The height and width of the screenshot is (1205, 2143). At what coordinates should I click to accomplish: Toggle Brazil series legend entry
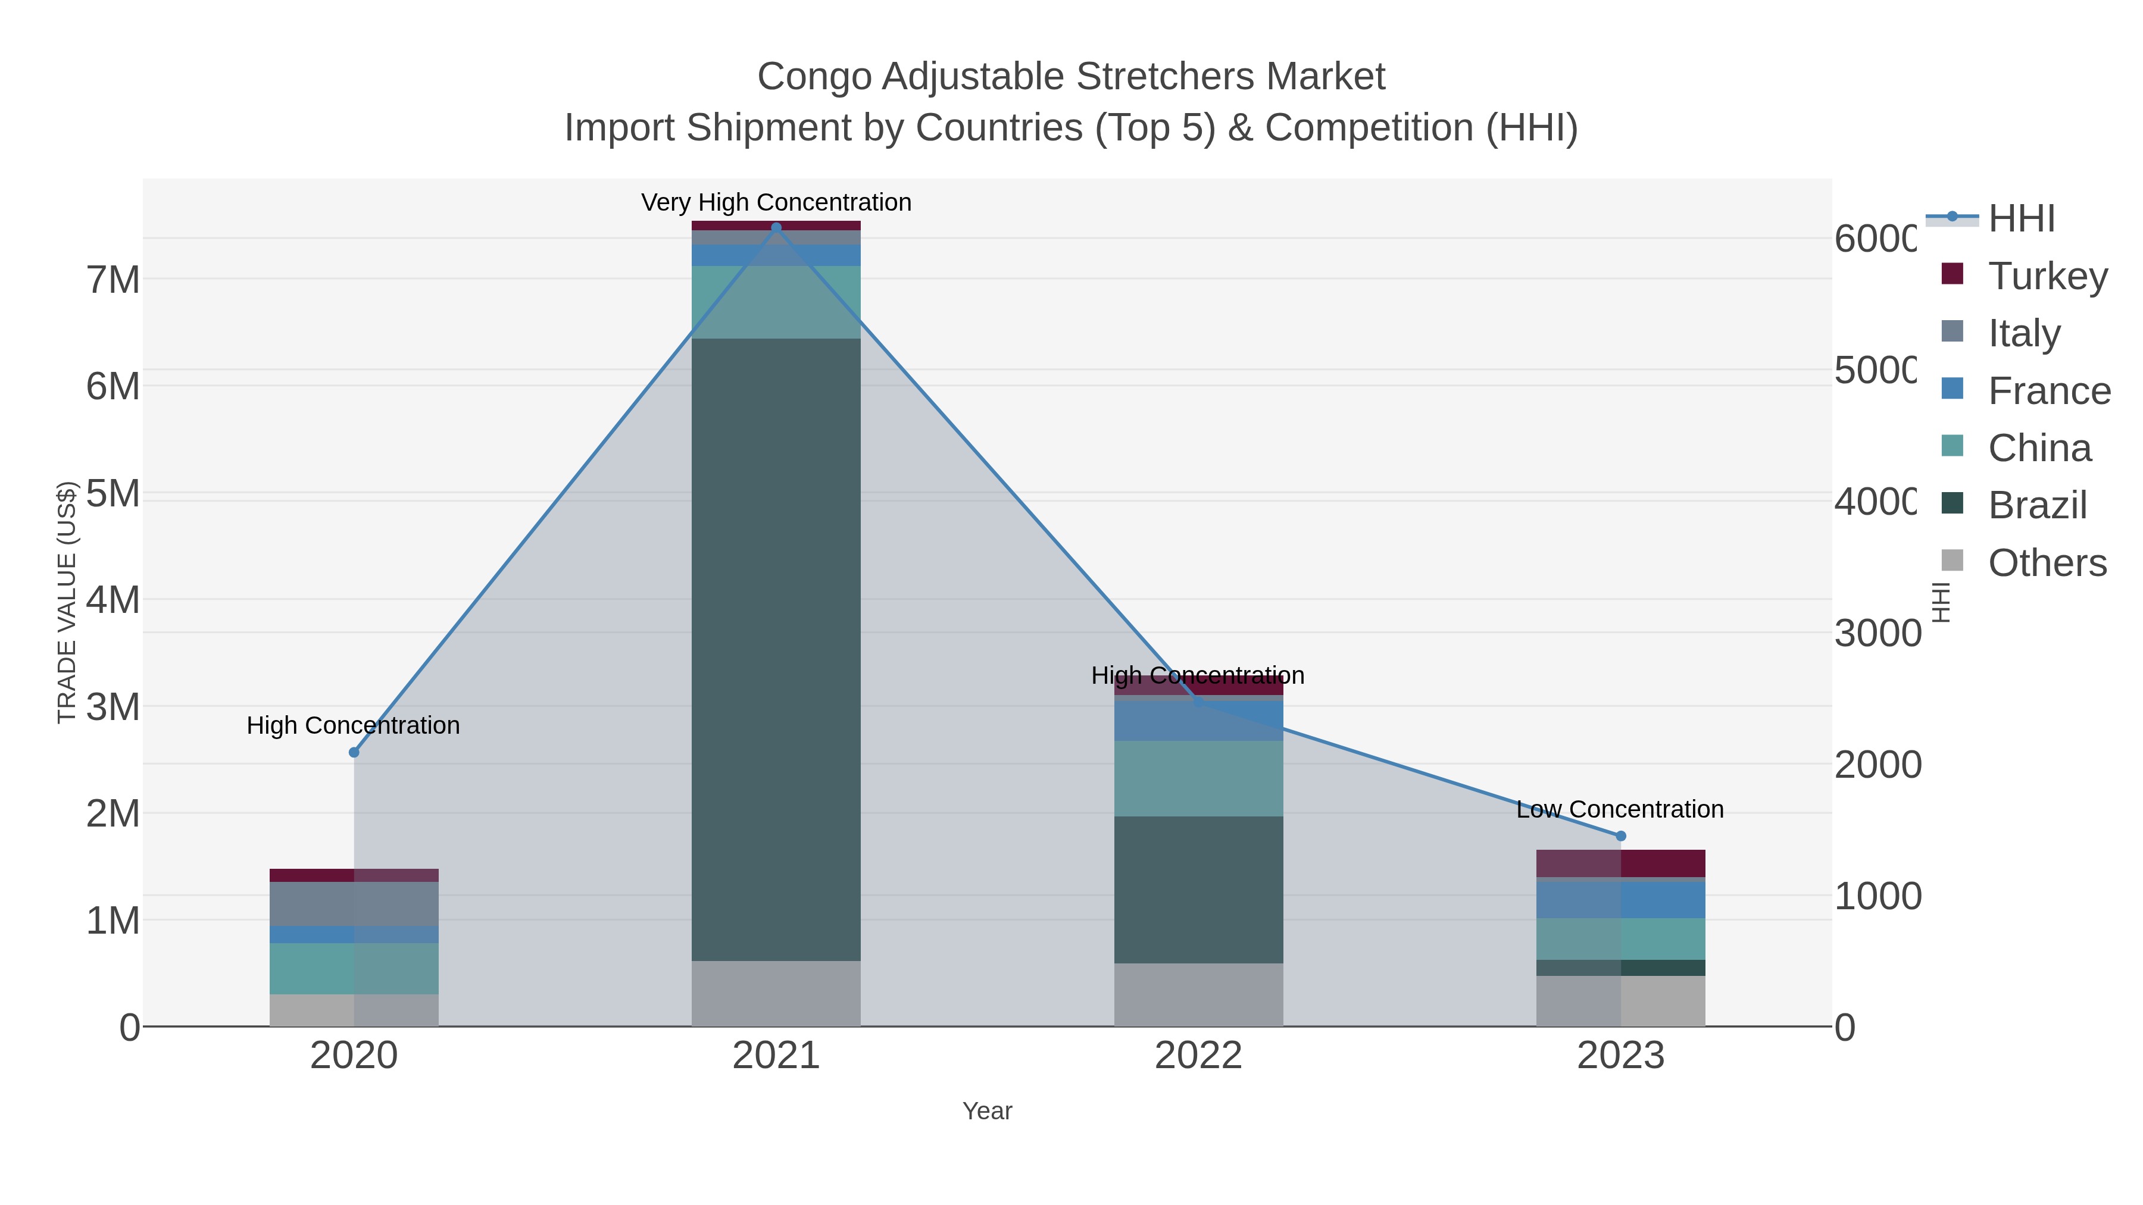click(2015, 505)
